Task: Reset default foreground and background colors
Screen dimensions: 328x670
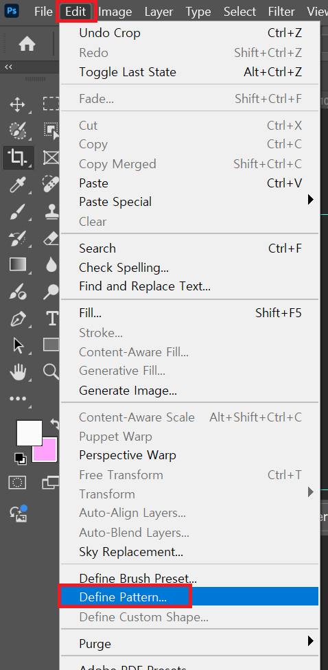Action: click(x=20, y=459)
